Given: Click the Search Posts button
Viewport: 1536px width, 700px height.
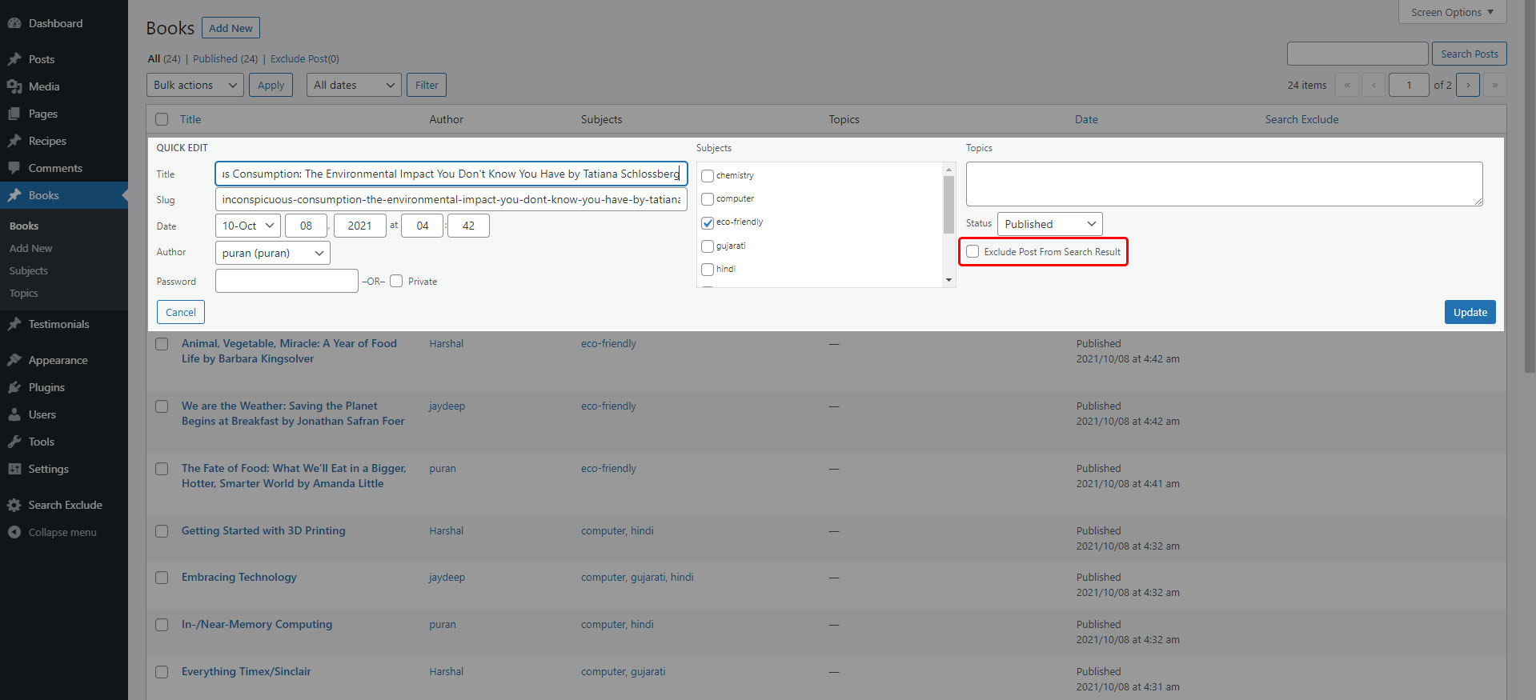Looking at the screenshot, I should [1470, 54].
